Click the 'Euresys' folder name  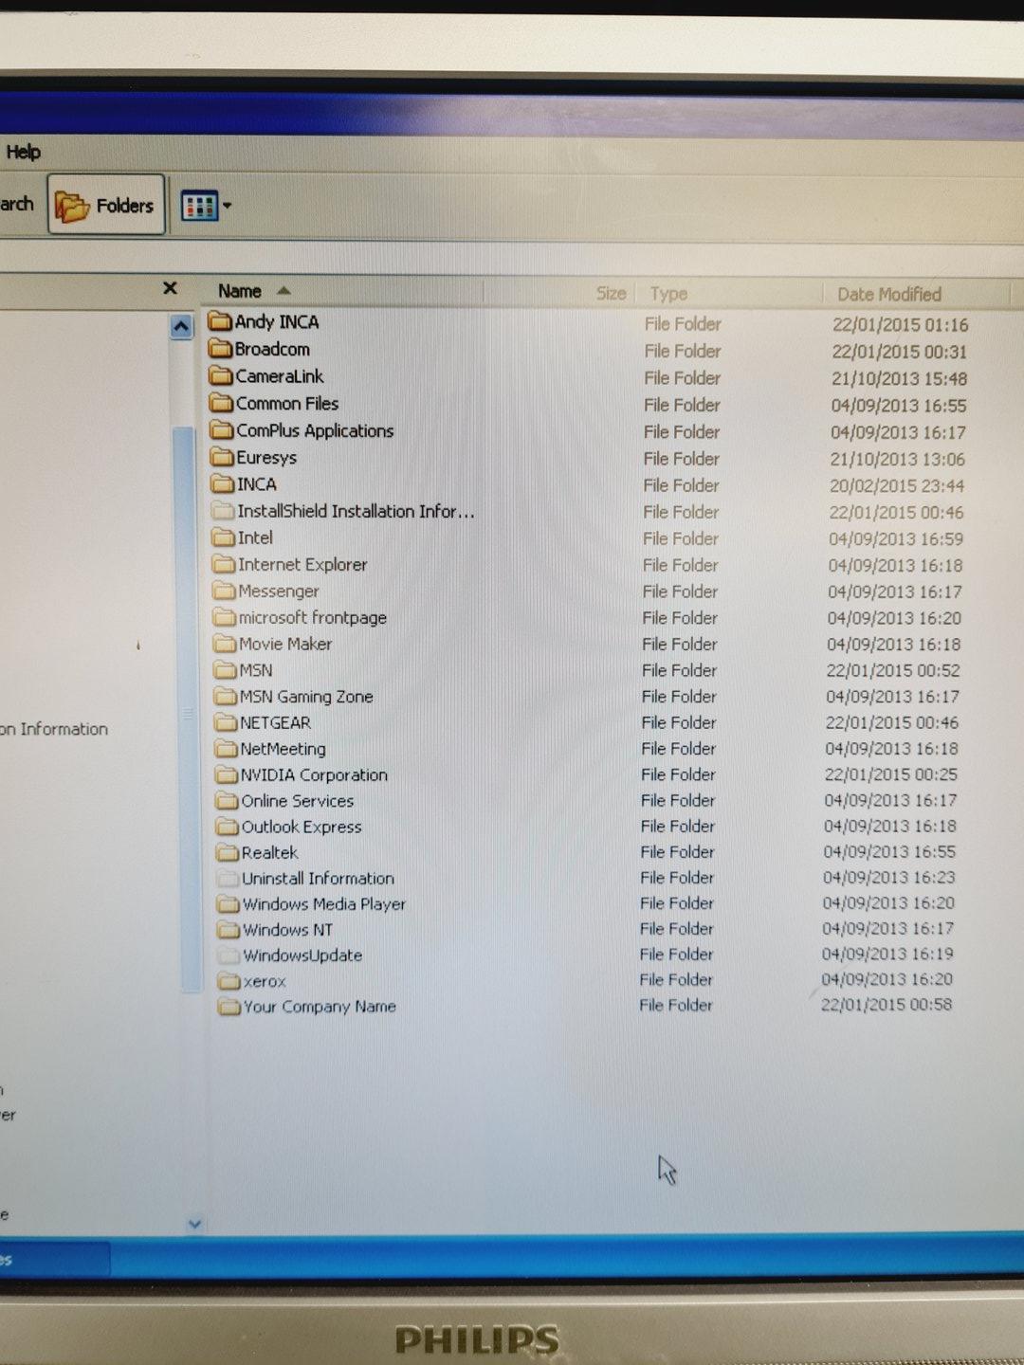pyautogui.click(x=266, y=458)
